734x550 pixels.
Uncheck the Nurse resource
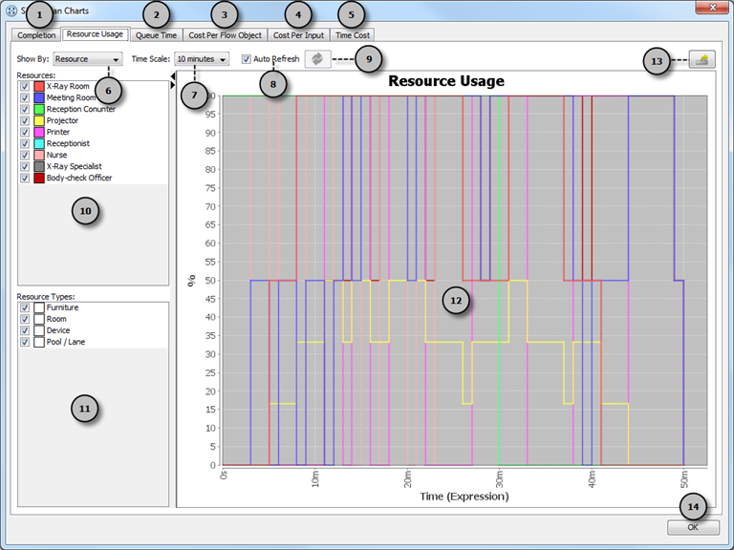pyautogui.click(x=25, y=155)
